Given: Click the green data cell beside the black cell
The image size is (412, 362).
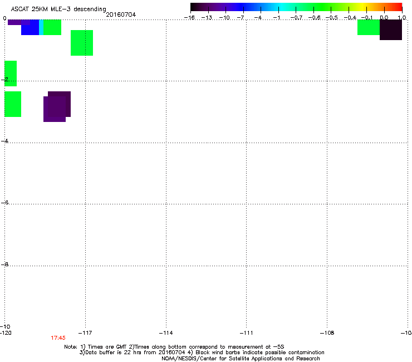Looking at the screenshot, I should [369, 27].
